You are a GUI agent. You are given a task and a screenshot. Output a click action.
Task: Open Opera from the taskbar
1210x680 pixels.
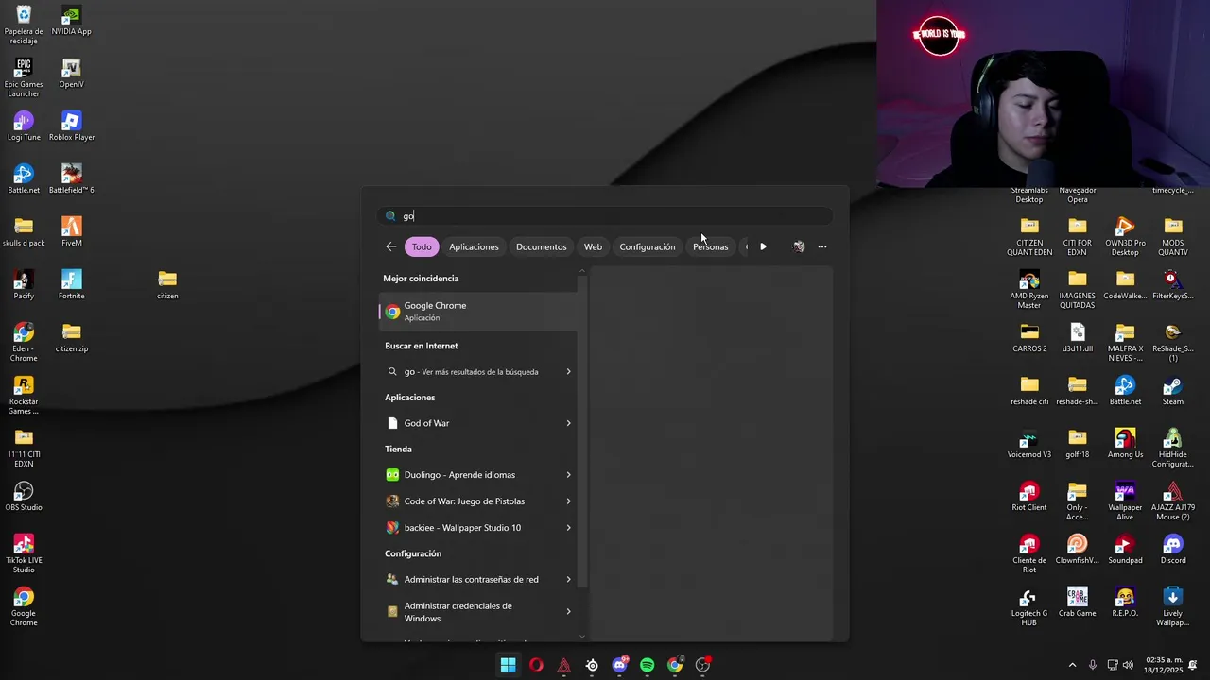536,665
